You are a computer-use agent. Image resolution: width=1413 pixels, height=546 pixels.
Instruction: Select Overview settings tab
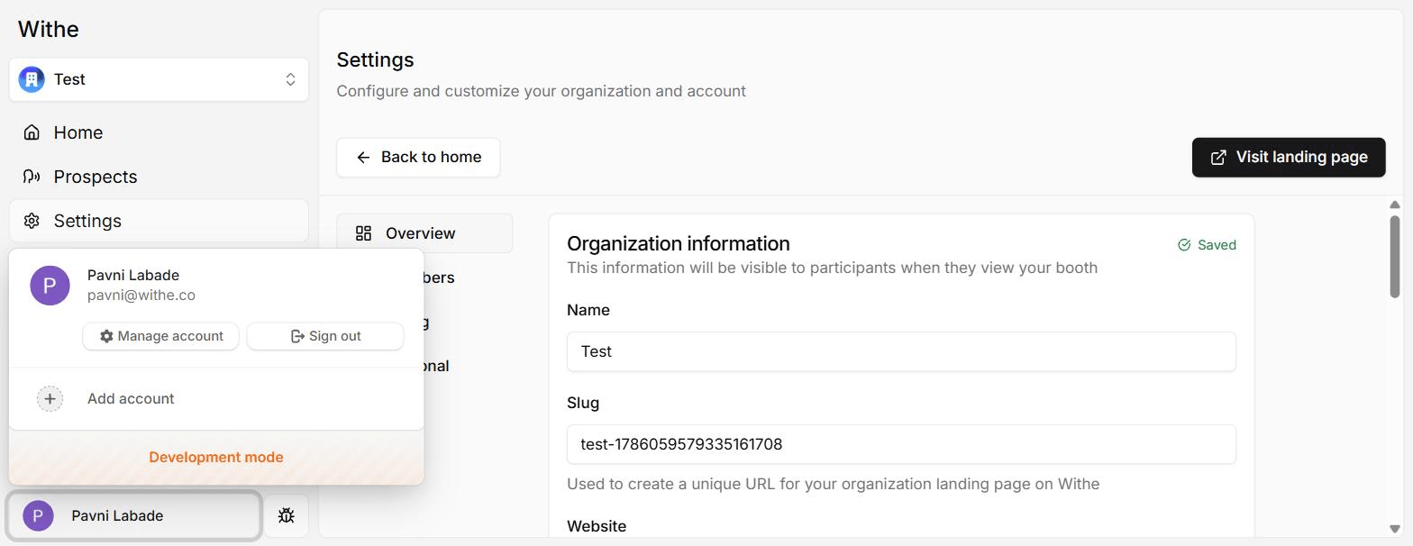[424, 233]
